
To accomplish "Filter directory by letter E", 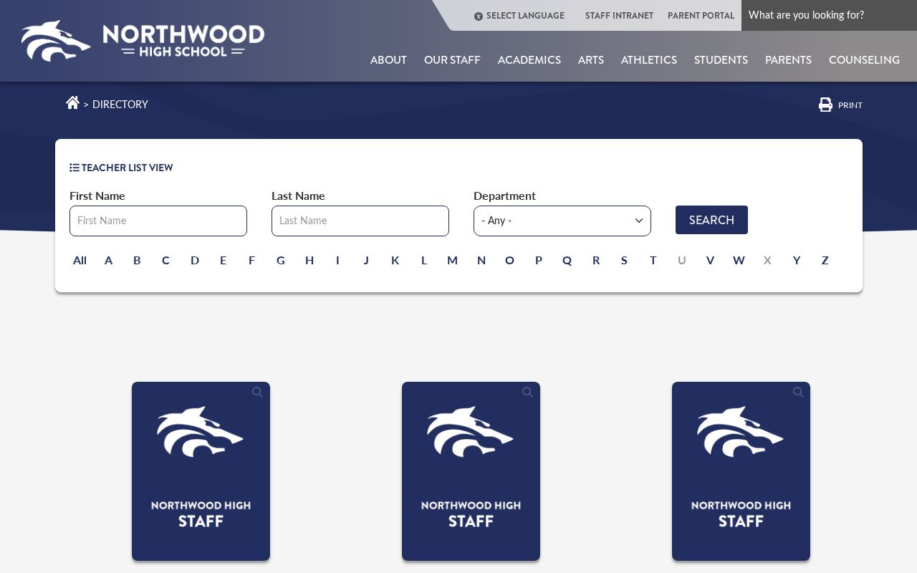I will 223,260.
